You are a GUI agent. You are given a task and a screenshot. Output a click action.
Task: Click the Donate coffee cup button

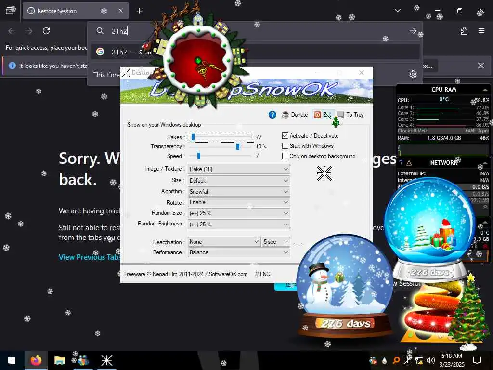pyautogui.click(x=295, y=115)
